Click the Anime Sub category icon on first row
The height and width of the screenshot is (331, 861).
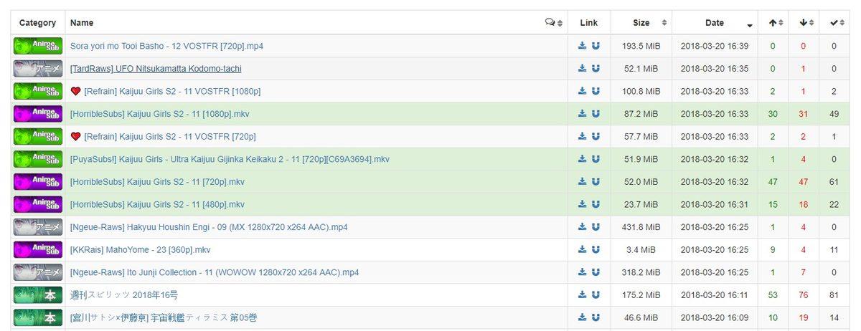[x=37, y=46]
